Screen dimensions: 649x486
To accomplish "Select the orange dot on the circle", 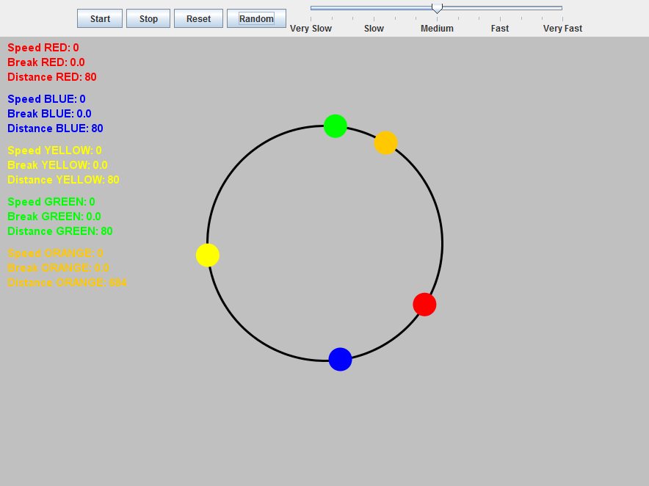I will [385, 142].
